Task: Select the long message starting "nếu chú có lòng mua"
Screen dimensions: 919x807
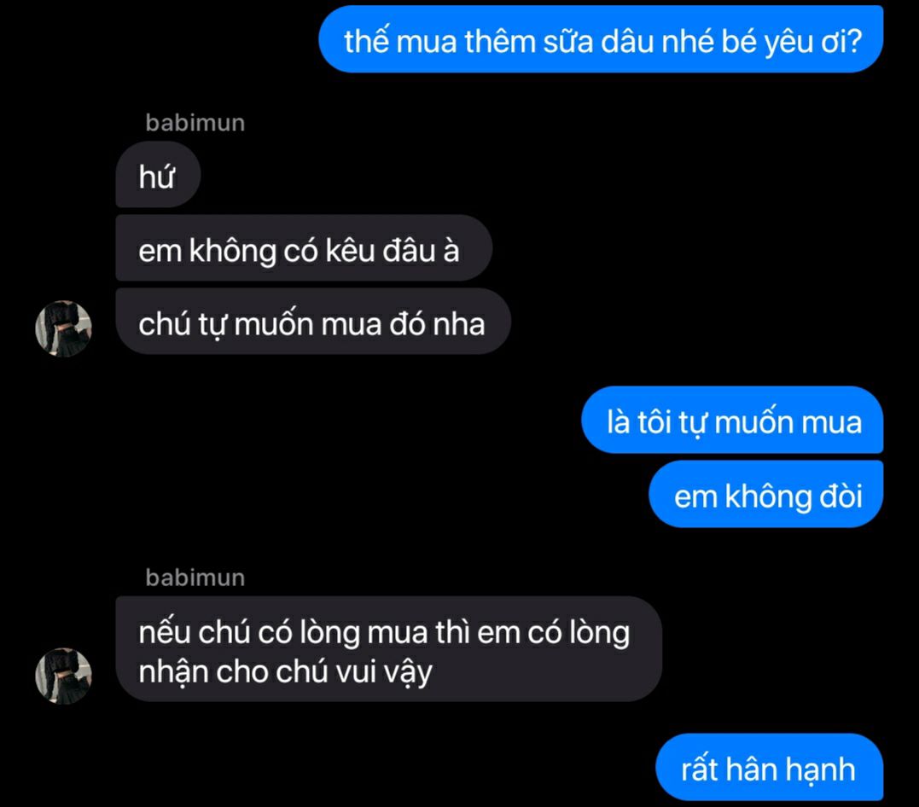Action: (x=388, y=649)
